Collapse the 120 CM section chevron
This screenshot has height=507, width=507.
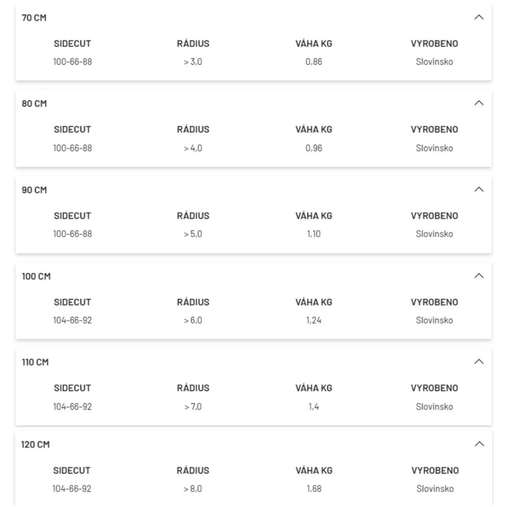coord(478,445)
